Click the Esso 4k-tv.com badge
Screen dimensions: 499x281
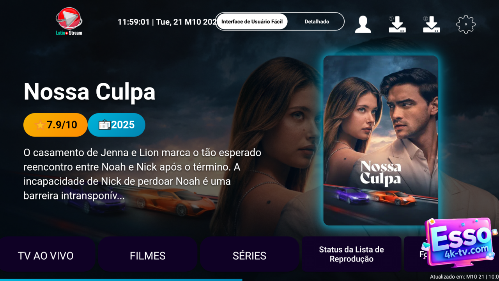(x=459, y=242)
